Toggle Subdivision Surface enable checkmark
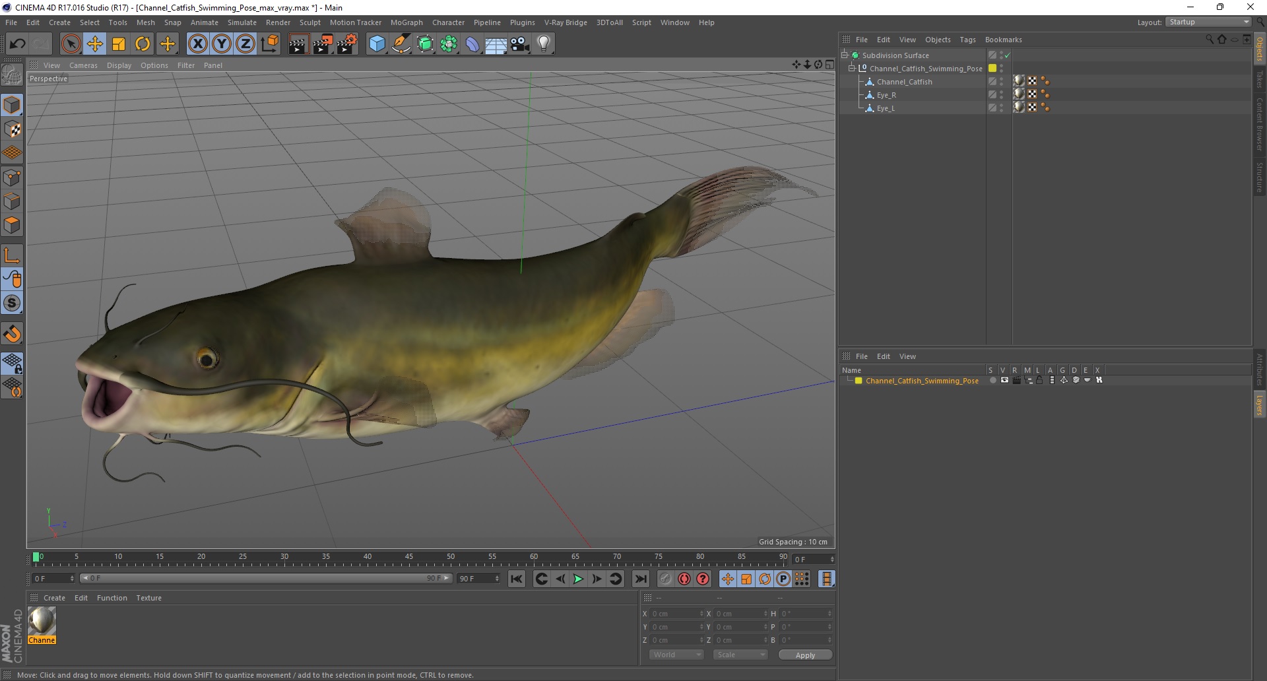This screenshot has height=681, width=1267. (x=1008, y=55)
